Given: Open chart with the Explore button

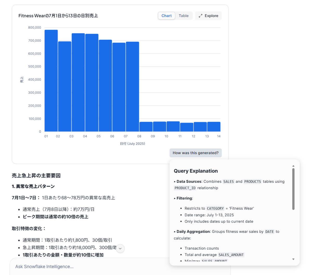Looking at the screenshot, I should pos(209,16).
